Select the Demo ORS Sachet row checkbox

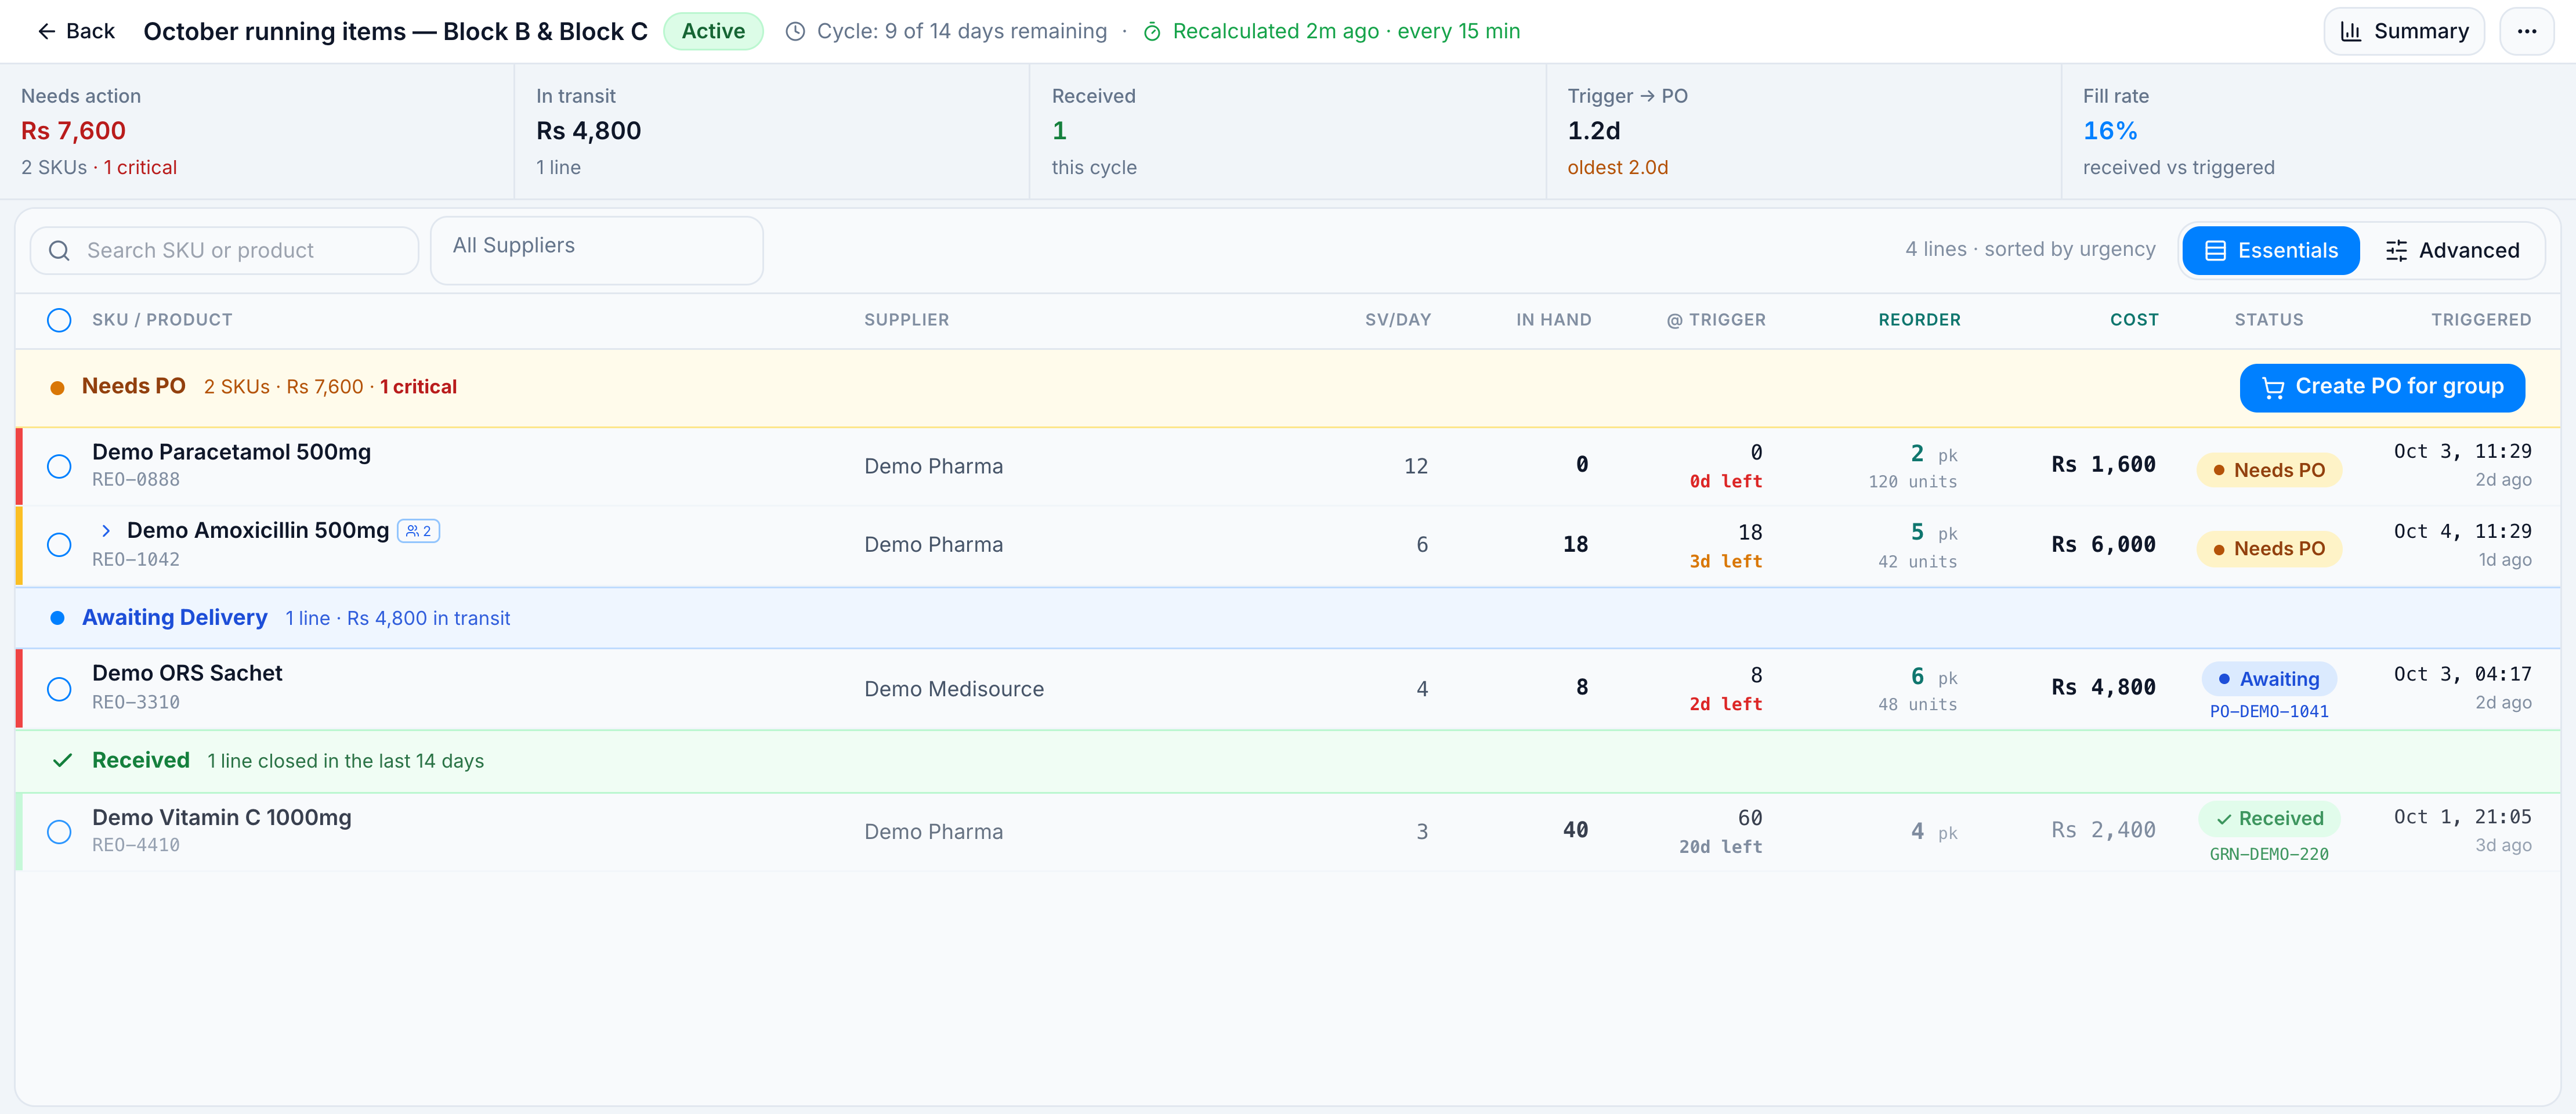pyautogui.click(x=59, y=689)
